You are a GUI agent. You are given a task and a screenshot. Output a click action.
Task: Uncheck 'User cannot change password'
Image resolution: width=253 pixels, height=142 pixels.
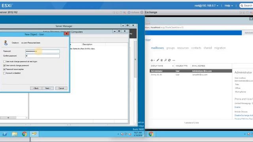tap(4, 65)
